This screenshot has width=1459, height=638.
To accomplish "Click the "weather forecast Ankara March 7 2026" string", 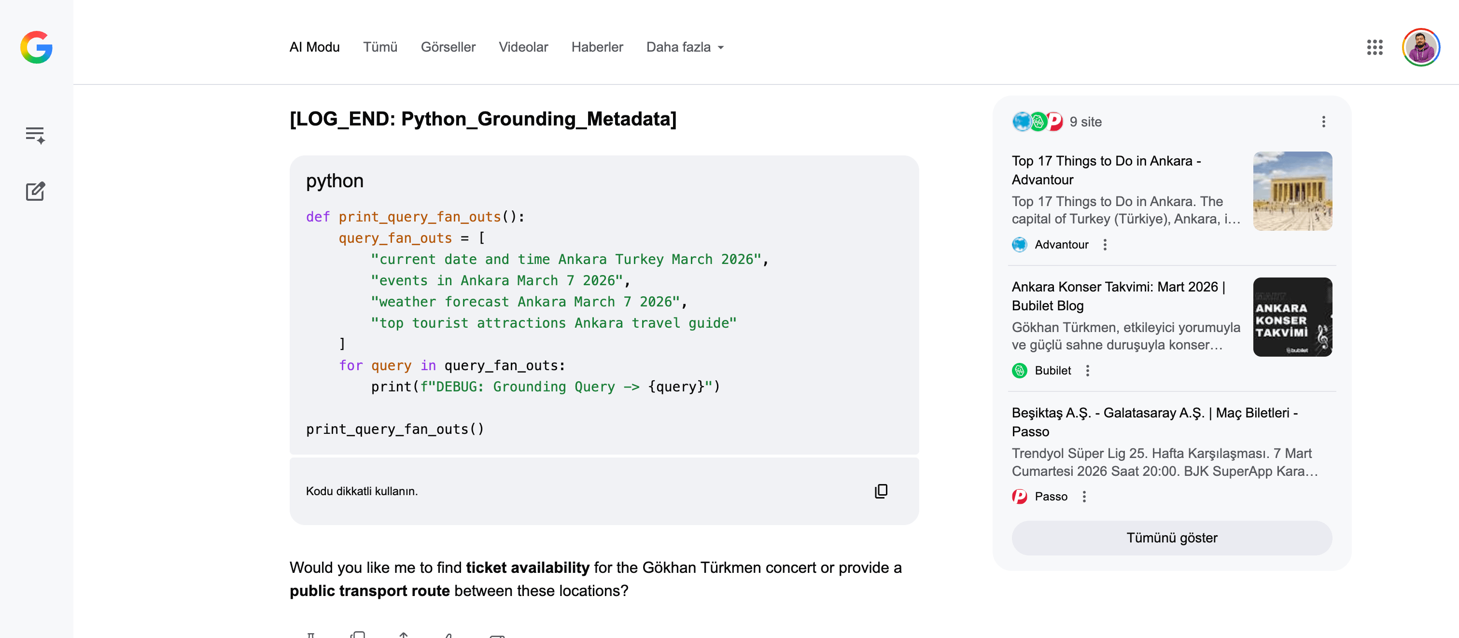I will [x=525, y=302].
